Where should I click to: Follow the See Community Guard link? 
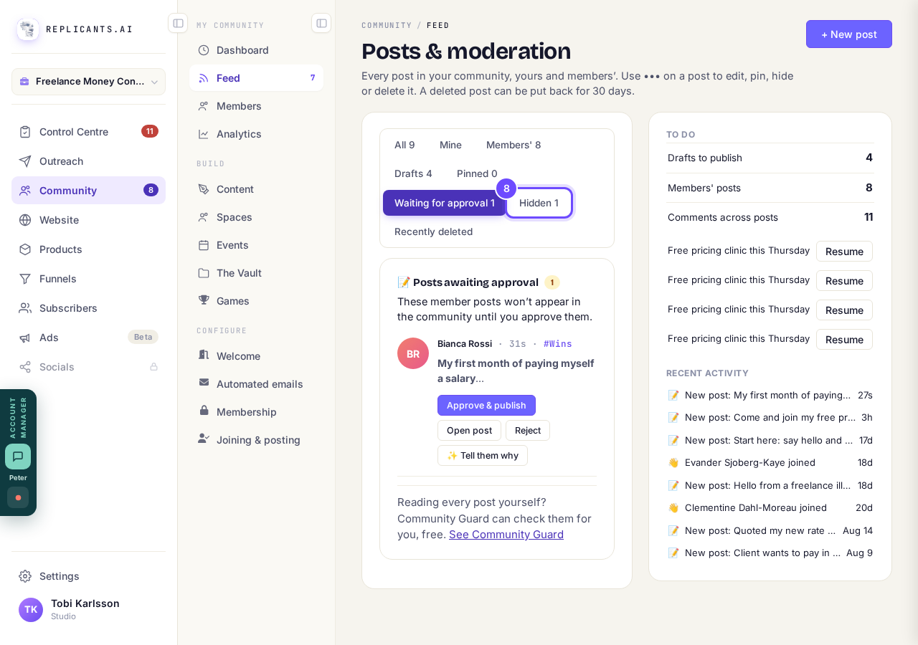click(x=506, y=534)
